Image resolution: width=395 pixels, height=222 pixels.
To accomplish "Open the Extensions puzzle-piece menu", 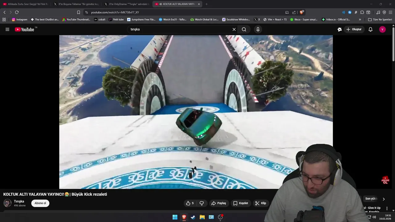I will click(x=362, y=12).
